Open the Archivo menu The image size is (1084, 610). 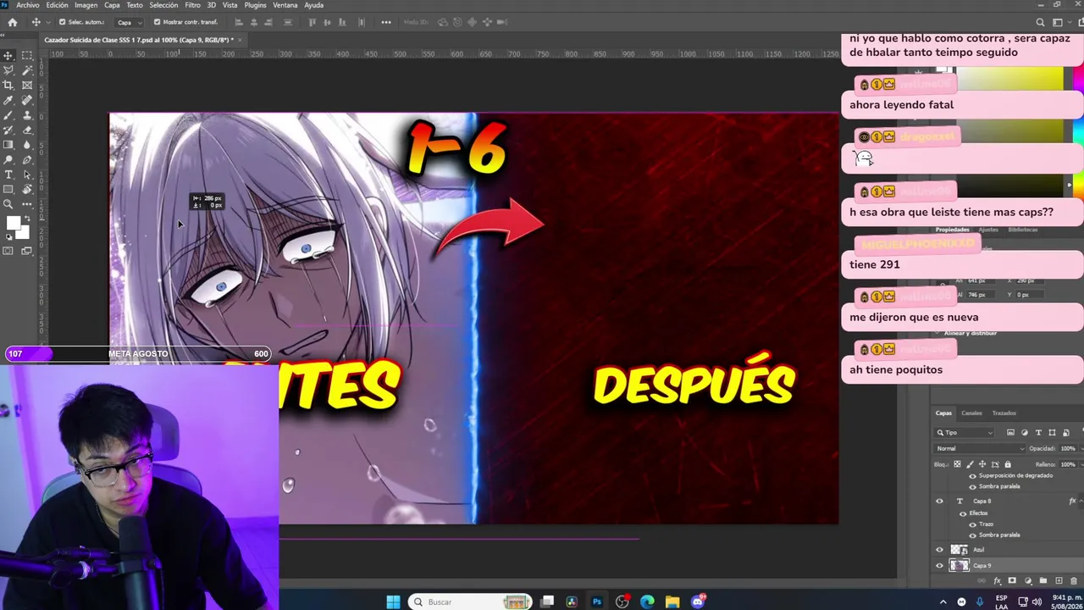coord(27,5)
